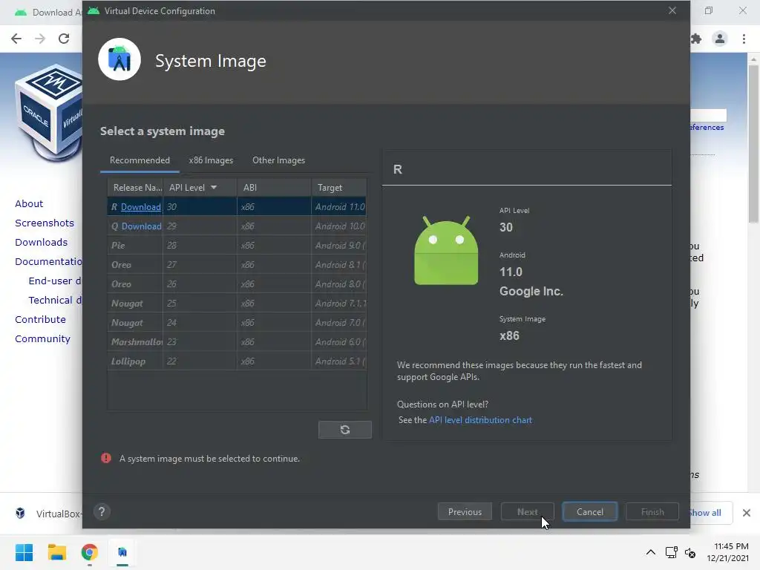This screenshot has width=760, height=570.
Task: Switch to Chrome in the taskbar
Action: [x=89, y=552]
